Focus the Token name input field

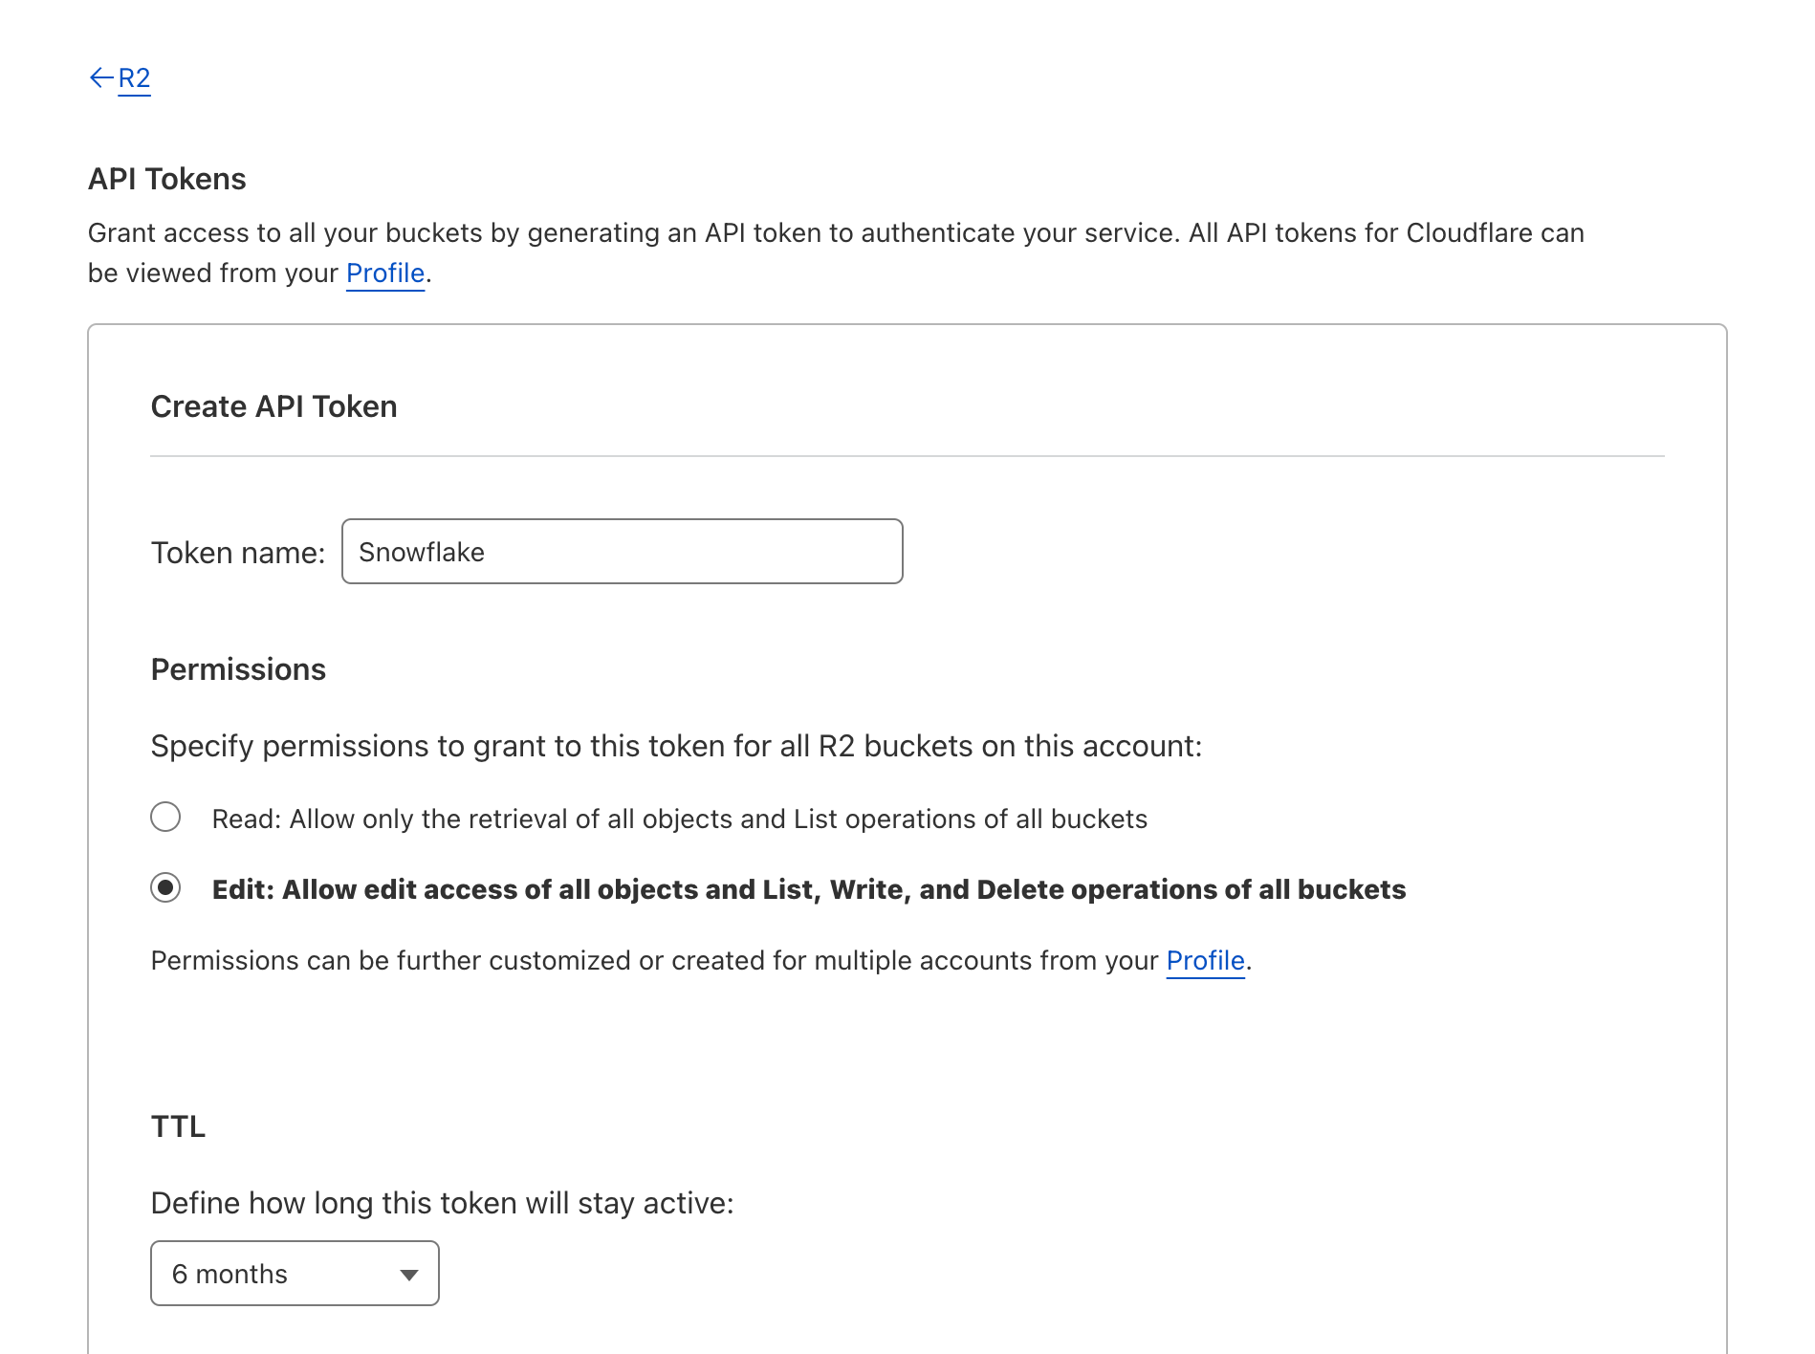(622, 552)
